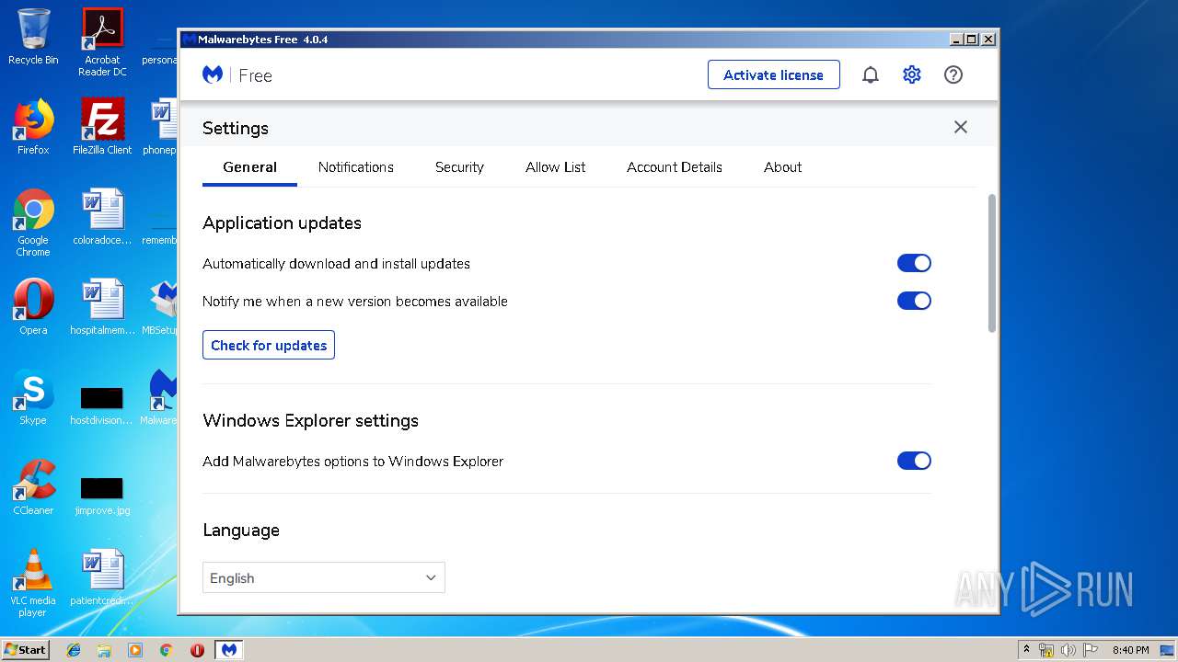Switch to the General tab

tap(249, 167)
